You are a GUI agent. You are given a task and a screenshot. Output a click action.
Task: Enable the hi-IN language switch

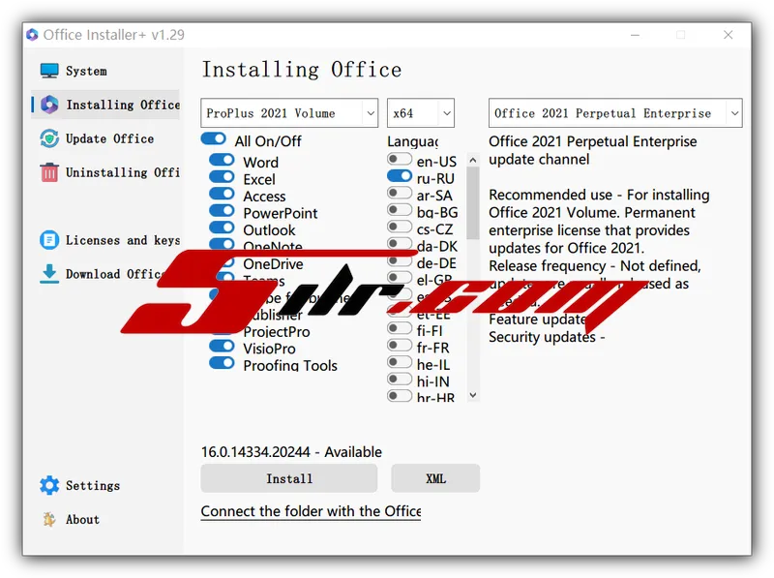point(400,379)
